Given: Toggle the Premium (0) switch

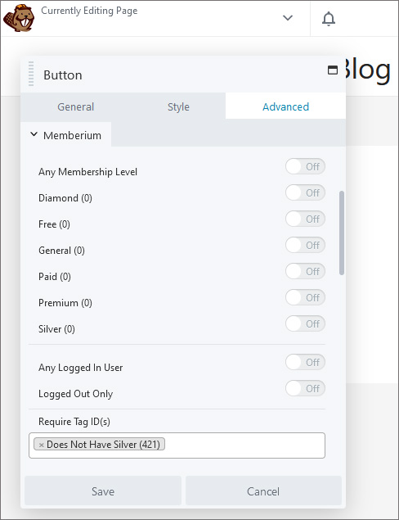Looking at the screenshot, I should click(305, 297).
